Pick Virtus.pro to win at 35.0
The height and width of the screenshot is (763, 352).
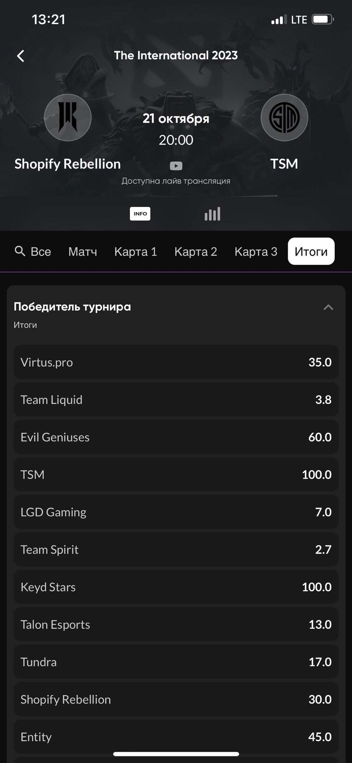click(176, 362)
